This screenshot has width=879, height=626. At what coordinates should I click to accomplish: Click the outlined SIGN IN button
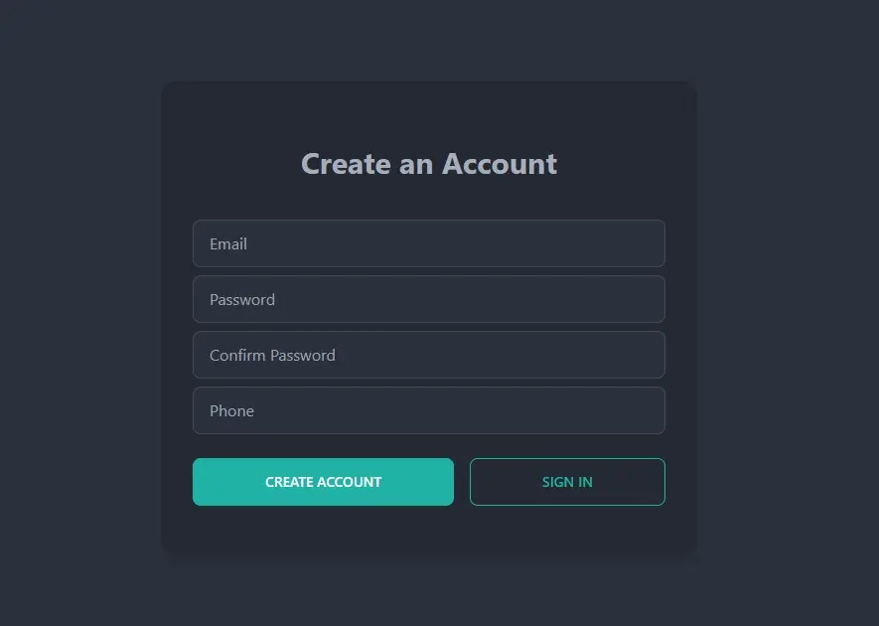(x=567, y=482)
